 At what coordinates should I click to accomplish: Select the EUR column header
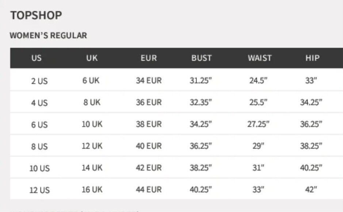point(149,58)
